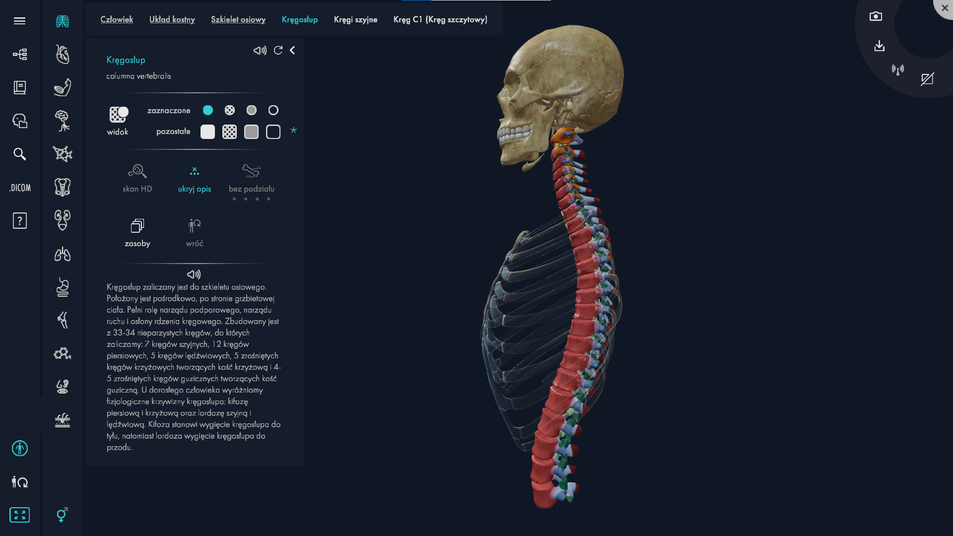Screen dimensions: 953x536
Task: Click the orange highlighted C1 vertebra
Action: 564,137
